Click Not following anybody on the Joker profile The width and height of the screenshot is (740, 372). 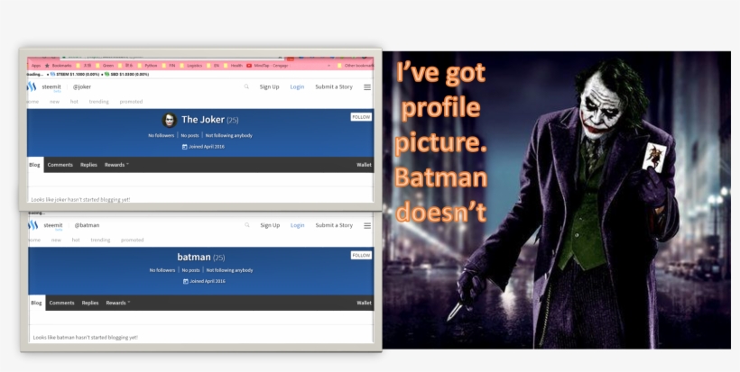coord(229,136)
